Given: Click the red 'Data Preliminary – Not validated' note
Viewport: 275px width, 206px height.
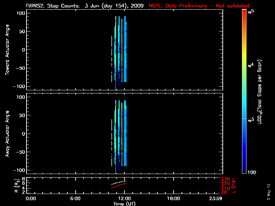Looking at the screenshot, I should (x=199, y=6).
